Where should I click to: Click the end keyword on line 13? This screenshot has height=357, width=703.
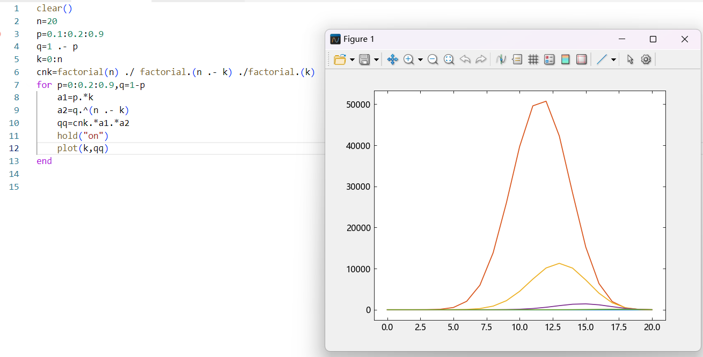[45, 161]
